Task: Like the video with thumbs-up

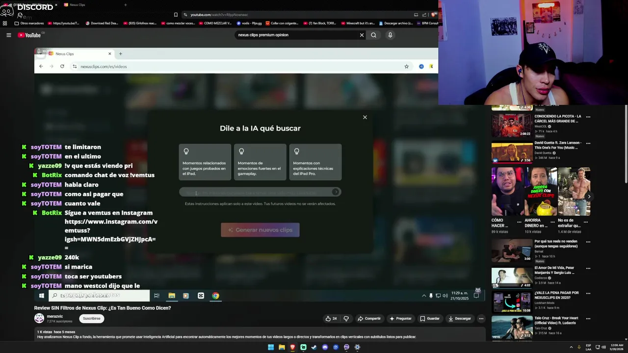Action: [x=331, y=319]
